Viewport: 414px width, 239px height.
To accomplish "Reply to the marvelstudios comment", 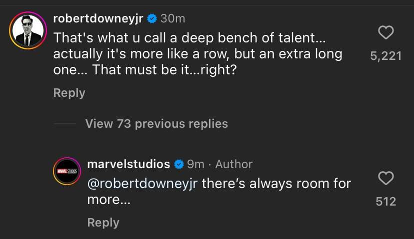I will click(x=103, y=223).
